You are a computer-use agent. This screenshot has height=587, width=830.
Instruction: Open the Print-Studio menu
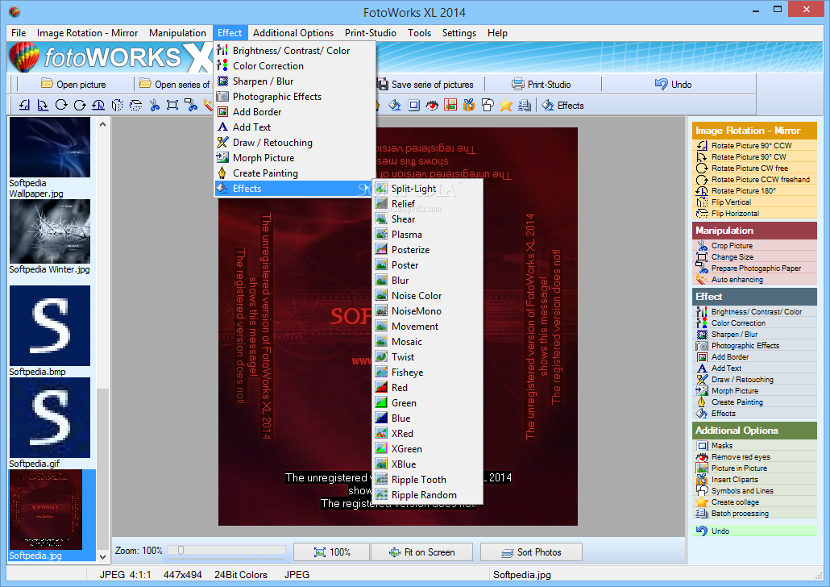[371, 33]
